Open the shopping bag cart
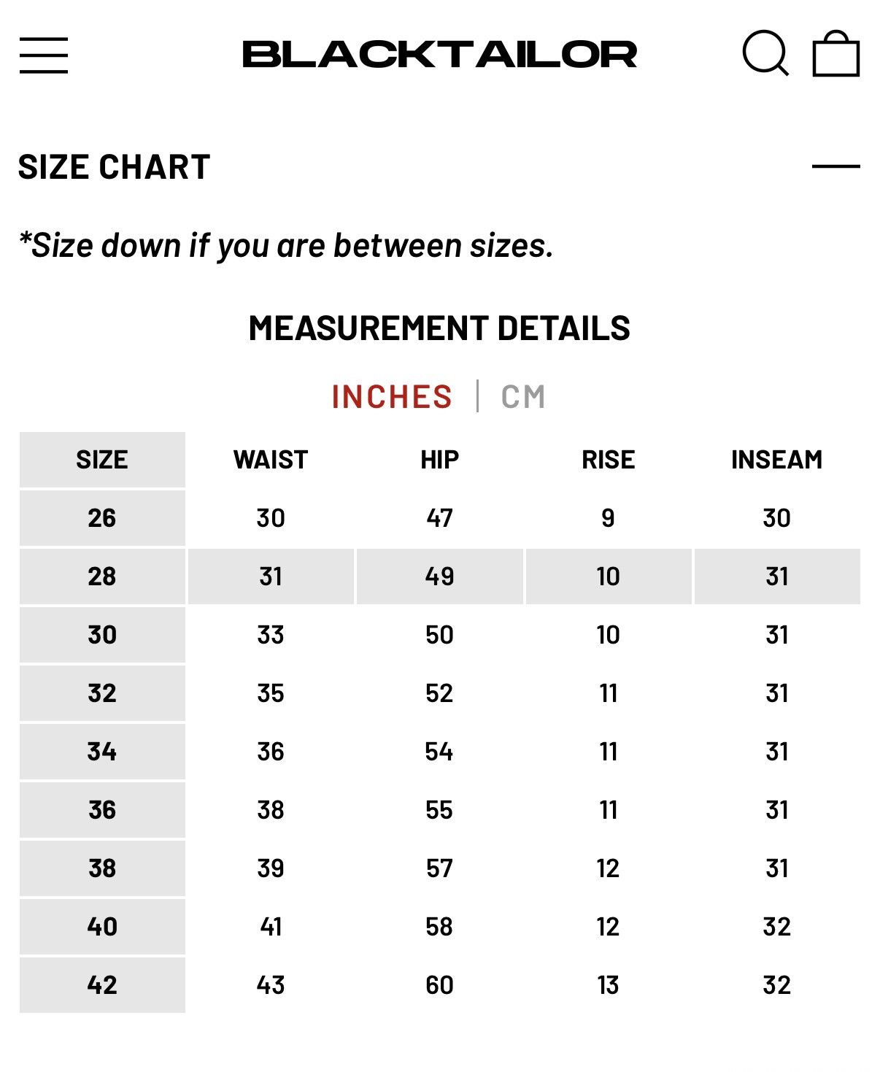 tap(836, 53)
